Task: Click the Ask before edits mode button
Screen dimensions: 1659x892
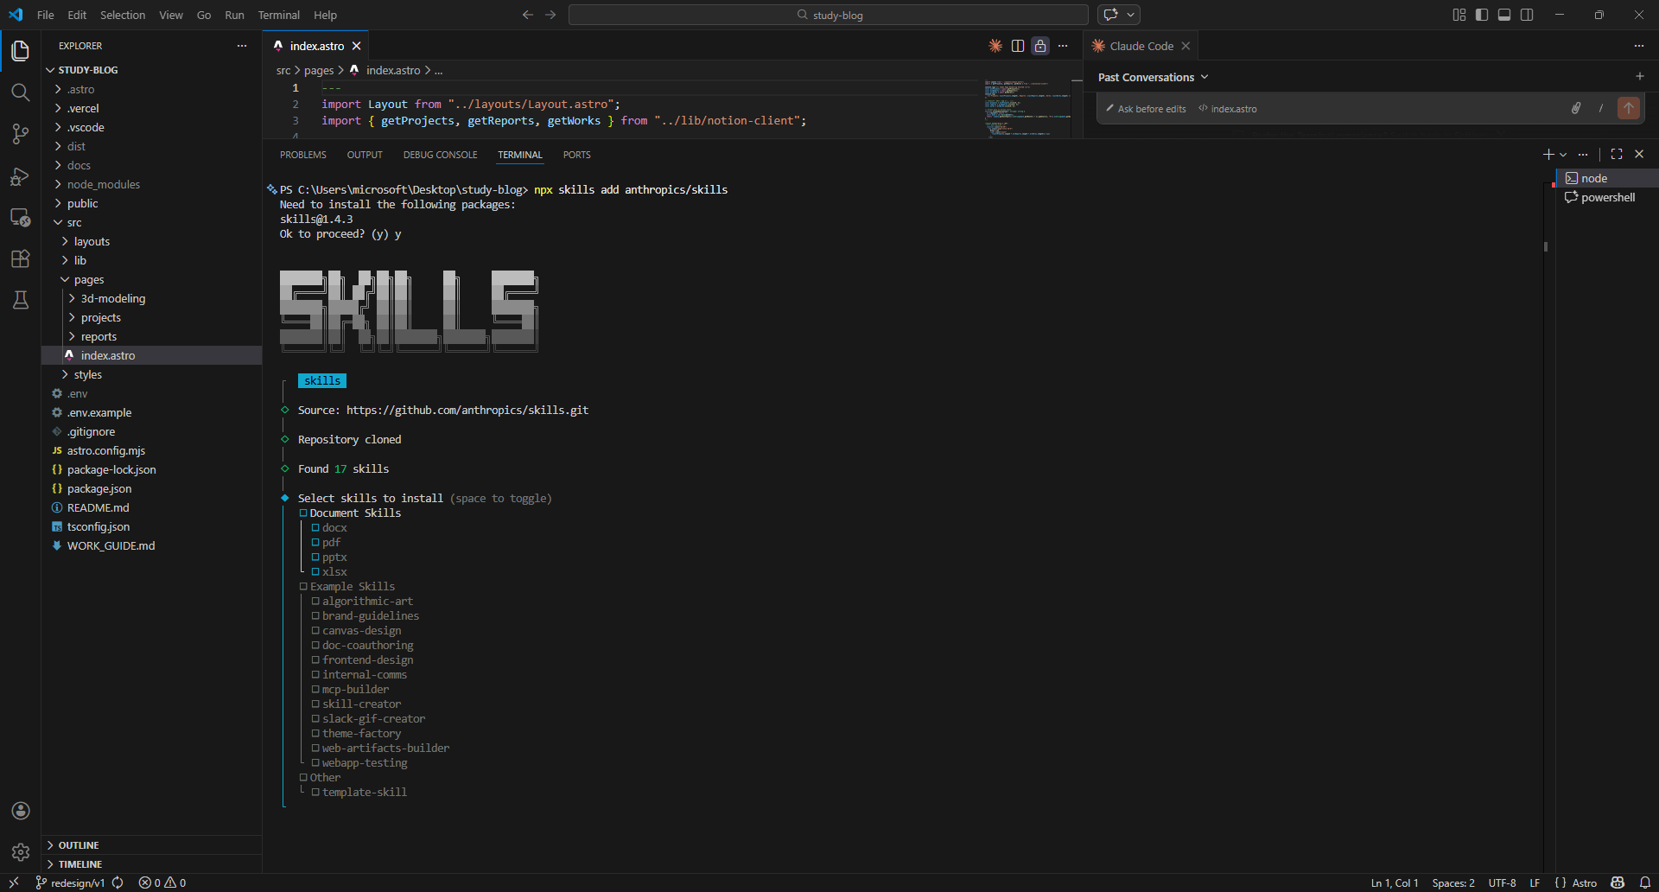Action: point(1147,109)
